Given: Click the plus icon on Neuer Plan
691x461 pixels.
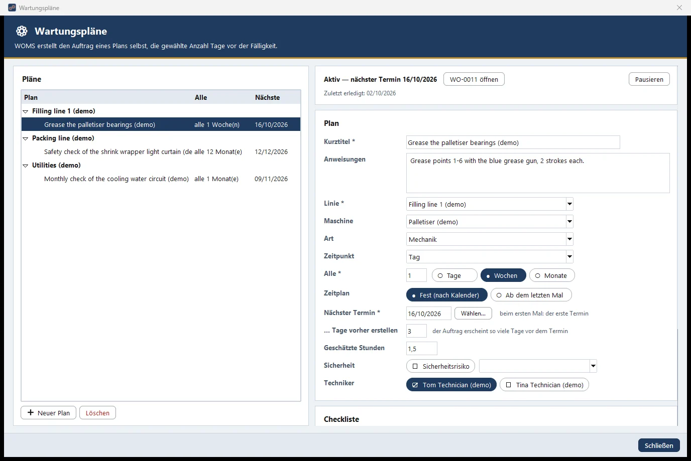Looking at the screenshot, I should pyautogui.click(x=31, y=412).
